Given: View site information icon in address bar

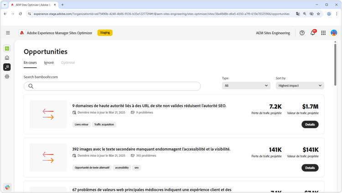Looking at the screenshot, I should point(30,14).
